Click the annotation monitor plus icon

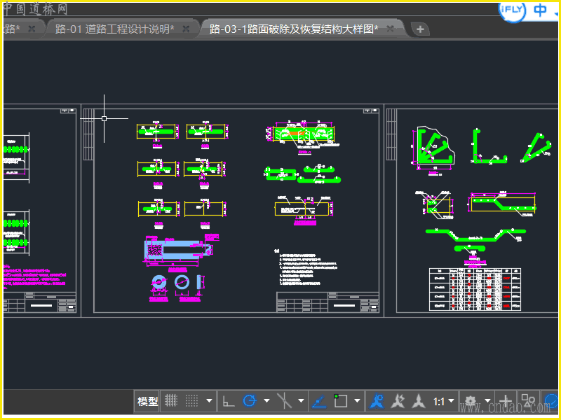(505, 401)
